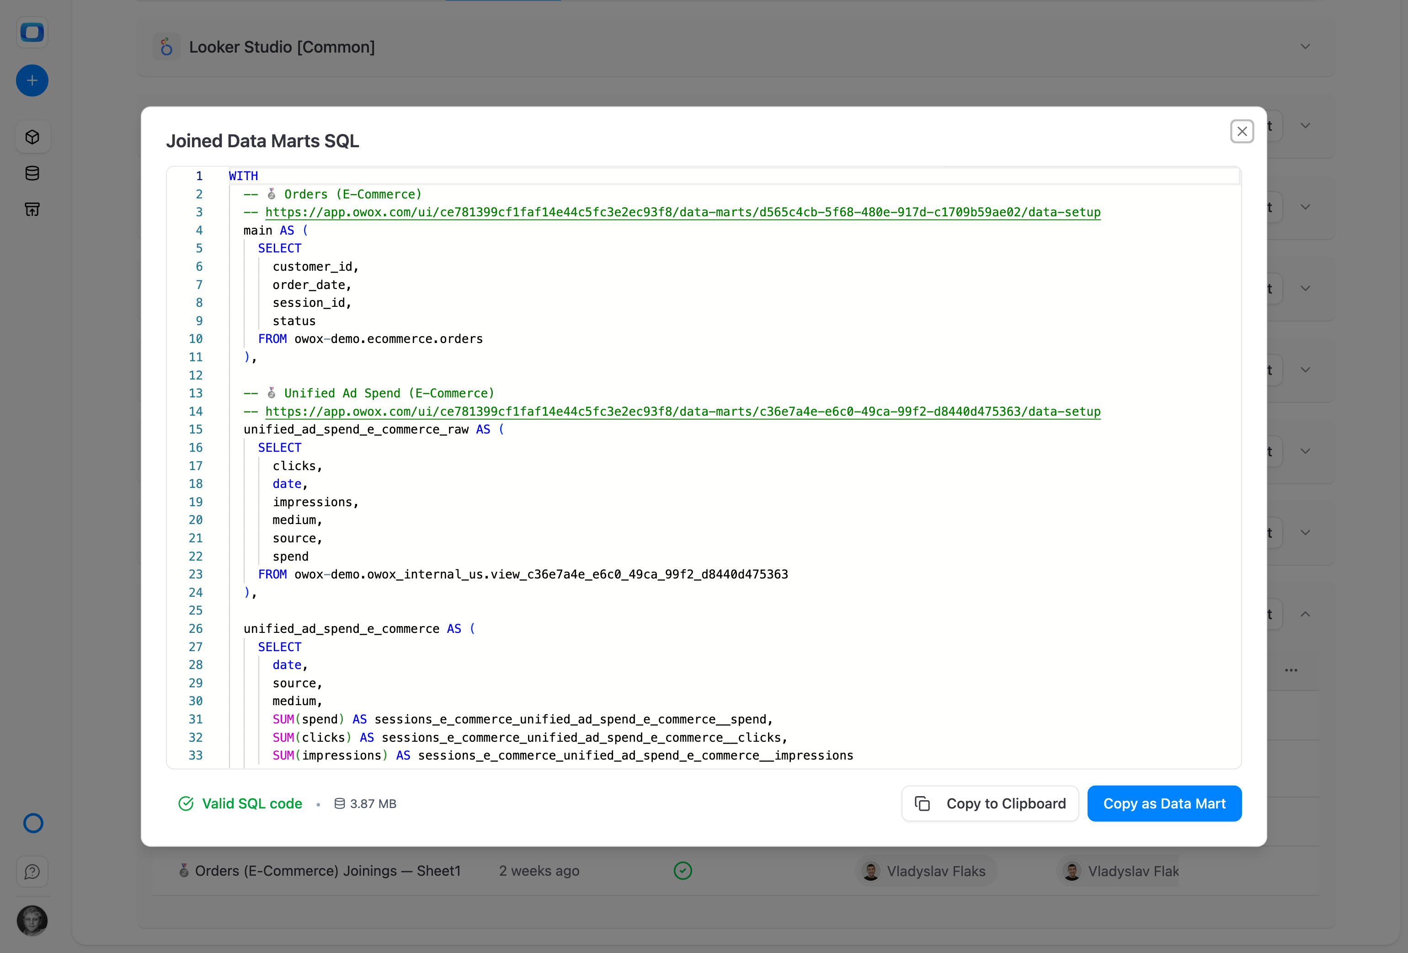
Task: Close the Joined Data Marts SQL dialog
Action: [x=1242, y=132]
